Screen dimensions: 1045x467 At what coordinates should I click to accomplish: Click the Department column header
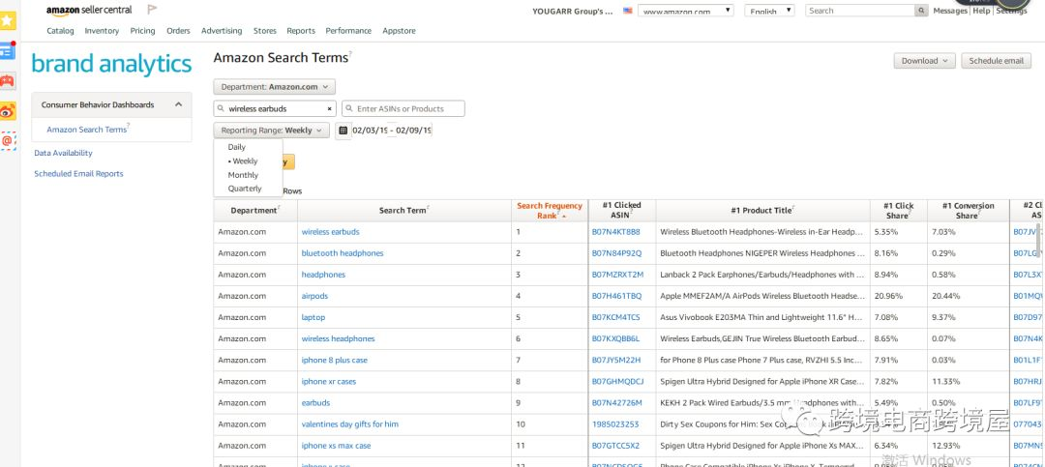click(255, 211)
